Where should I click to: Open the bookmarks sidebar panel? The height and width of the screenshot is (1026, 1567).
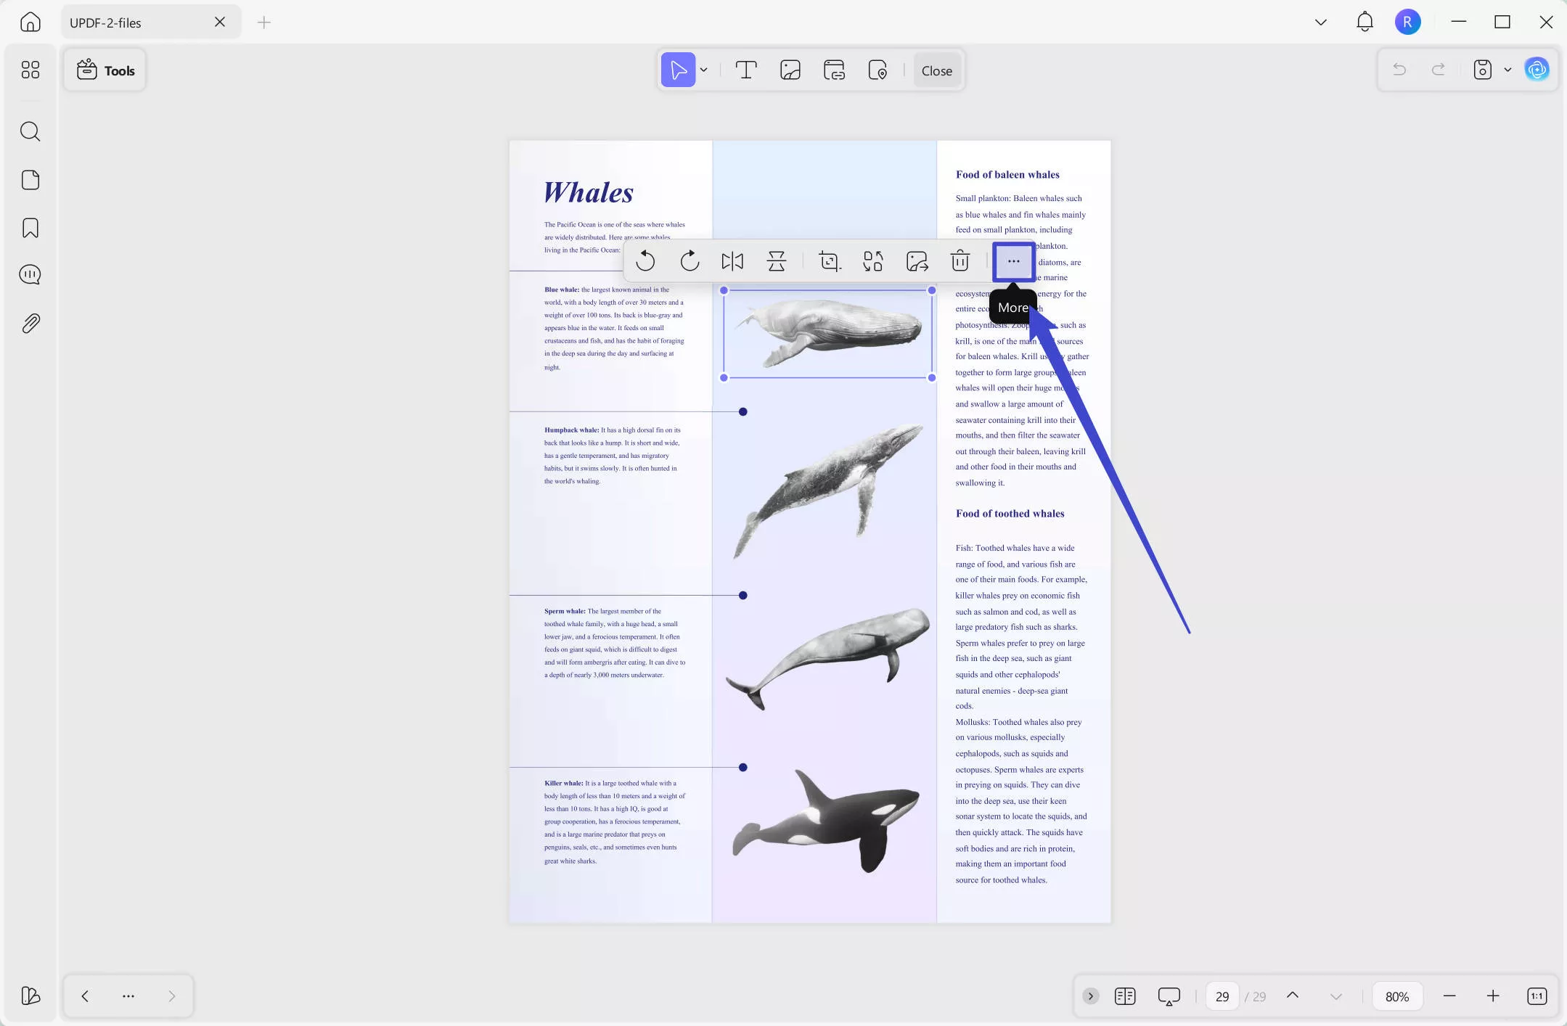30,228
